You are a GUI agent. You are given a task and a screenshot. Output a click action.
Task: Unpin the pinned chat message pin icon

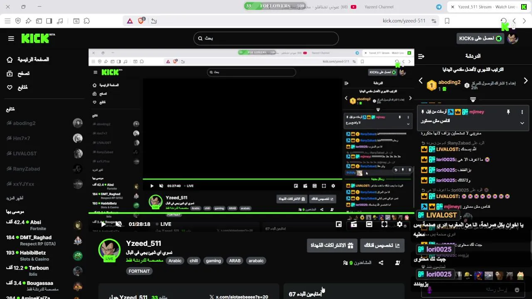(x=508, y=112)
